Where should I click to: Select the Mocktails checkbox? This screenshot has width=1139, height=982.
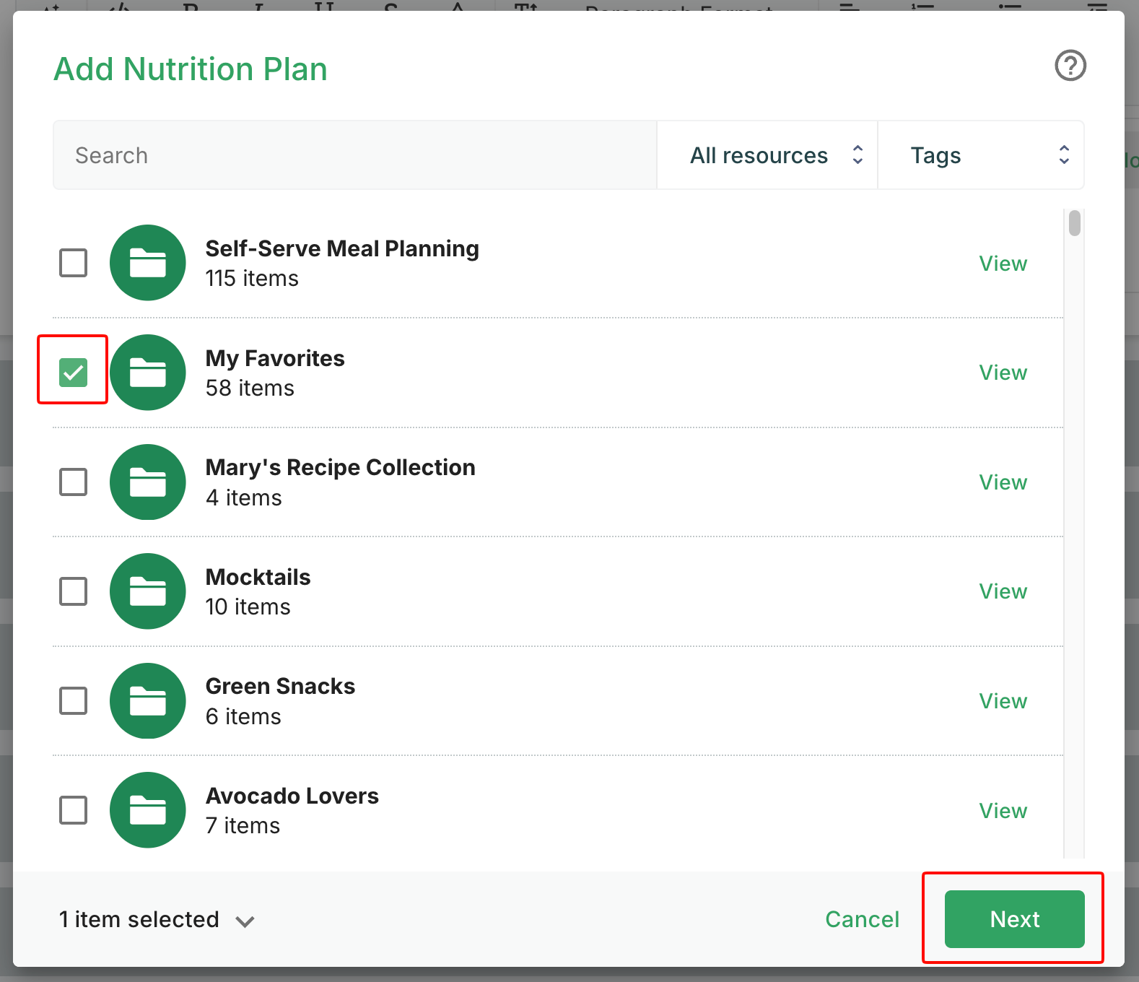(x=73, y=591)
